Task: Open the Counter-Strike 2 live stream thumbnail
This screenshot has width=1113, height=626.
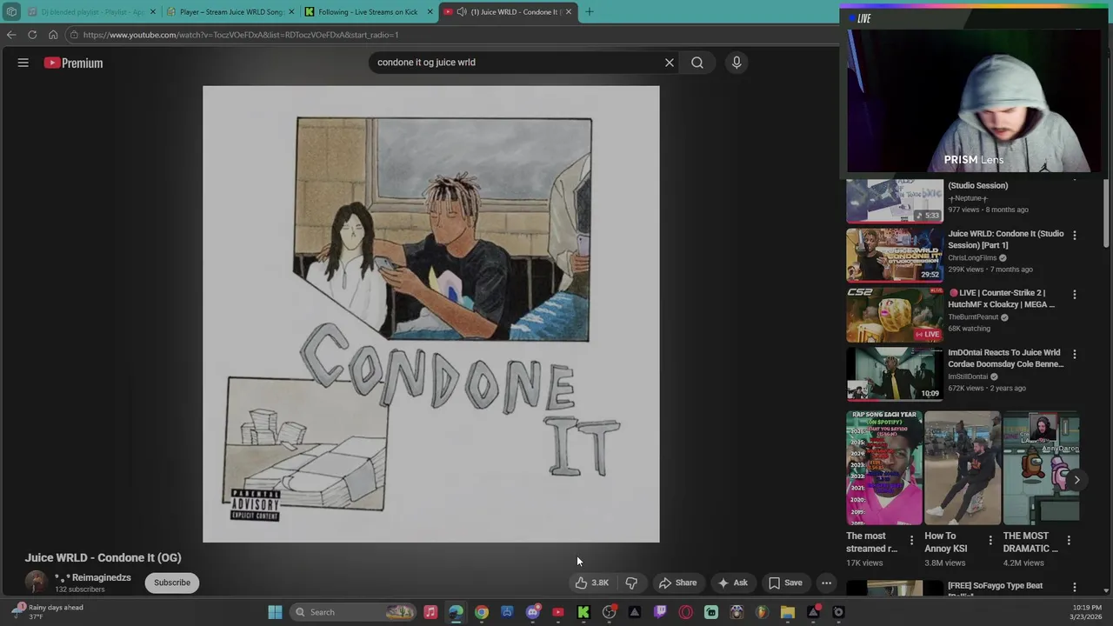Action: (895, 315)
